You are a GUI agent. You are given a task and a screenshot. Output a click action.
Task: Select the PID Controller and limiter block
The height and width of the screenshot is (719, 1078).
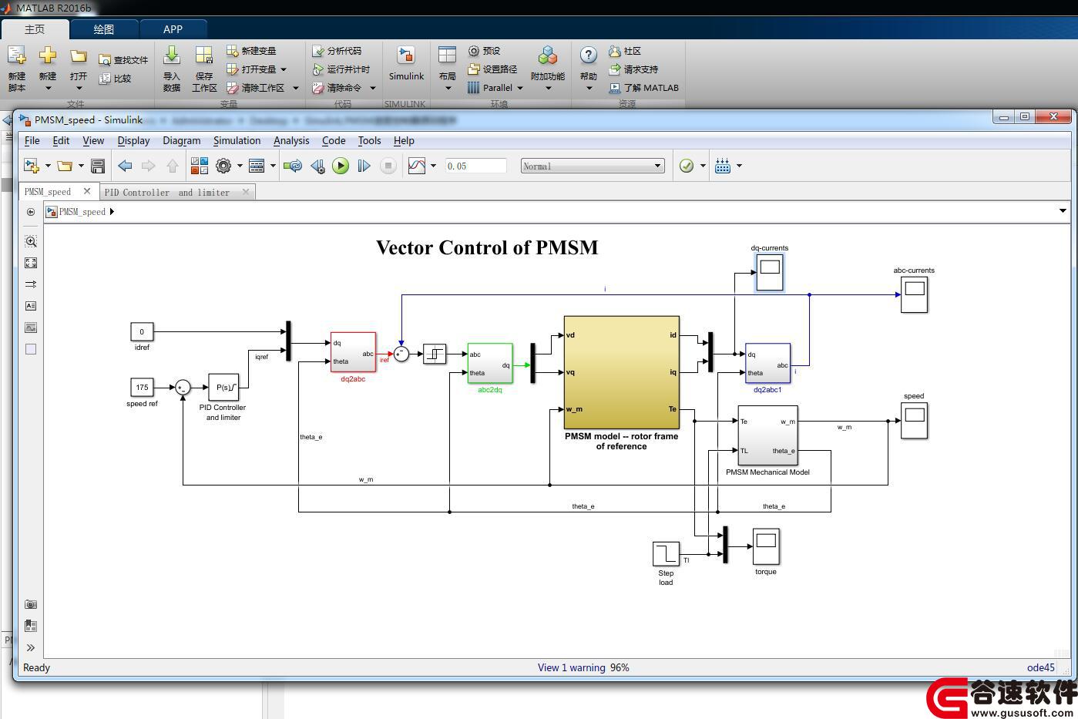click(x=223, y=388)
